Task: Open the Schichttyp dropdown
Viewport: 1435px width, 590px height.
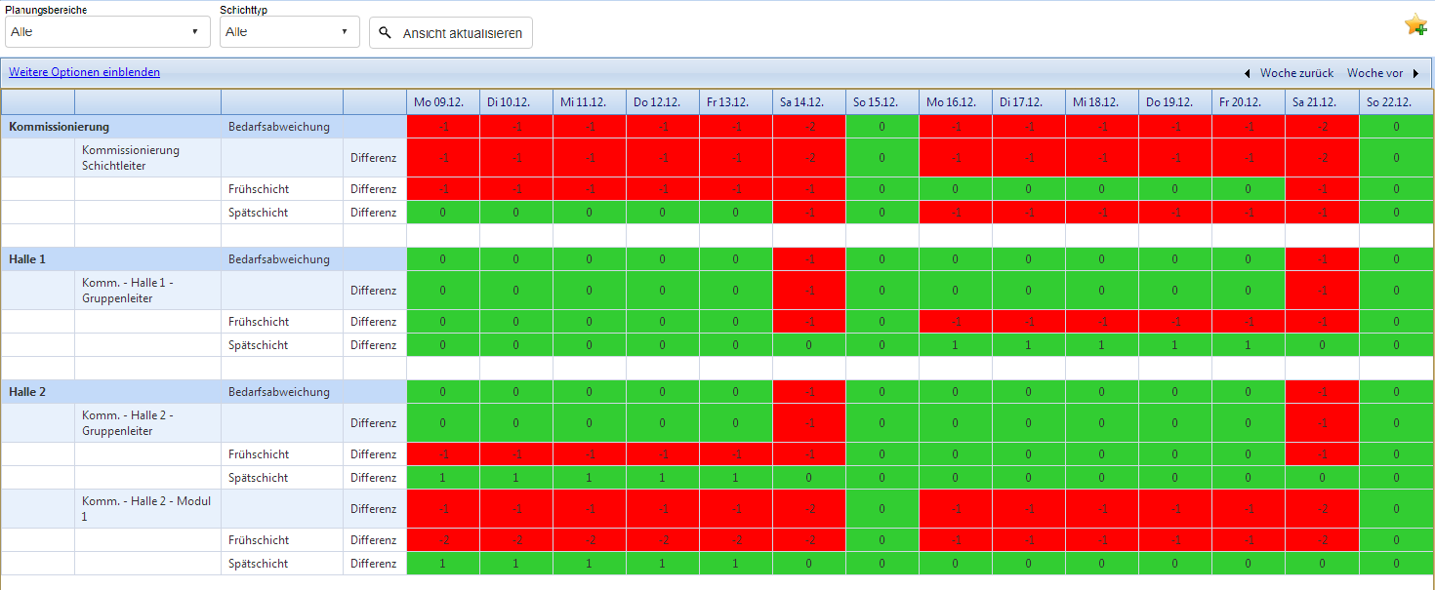Action: pyautogui.click(x=289, y=32)
